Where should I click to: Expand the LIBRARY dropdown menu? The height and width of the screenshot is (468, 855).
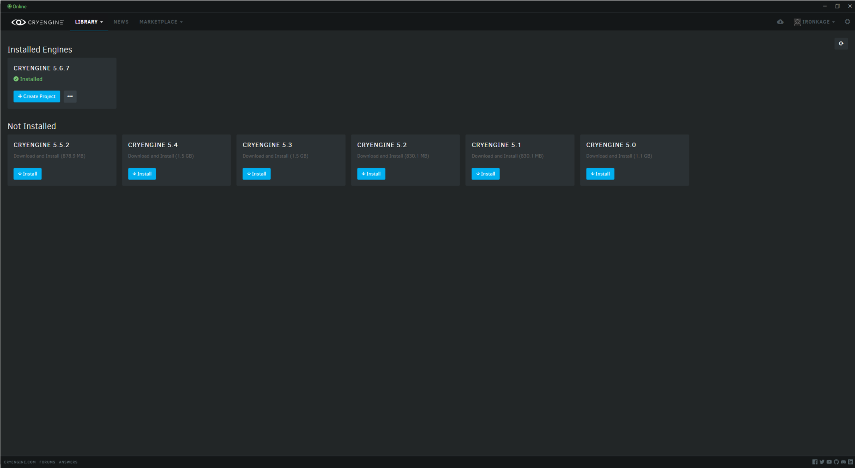tap(89, 22)
